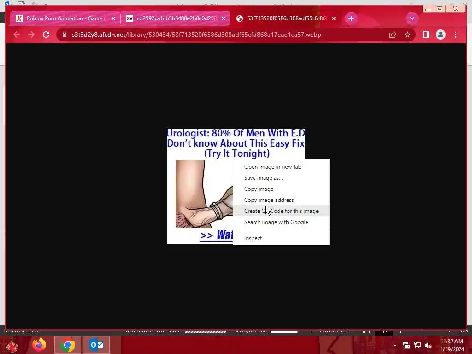
Task: Click the muted volume tray icon
Action: [x=429, y=345]
